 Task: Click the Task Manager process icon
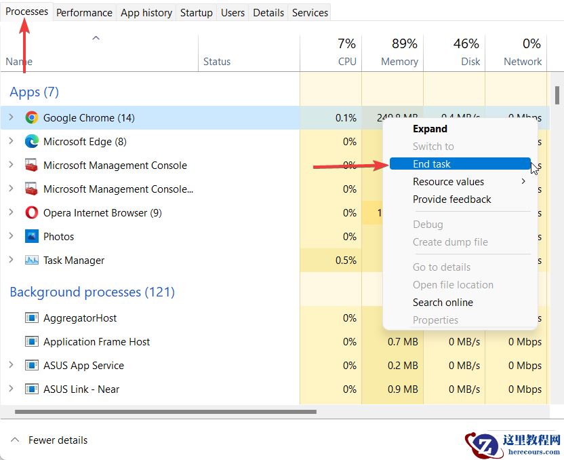point(31,260)
